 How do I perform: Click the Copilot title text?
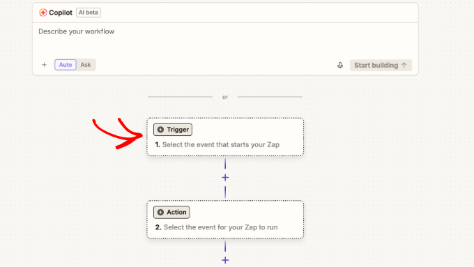[61, 13]
